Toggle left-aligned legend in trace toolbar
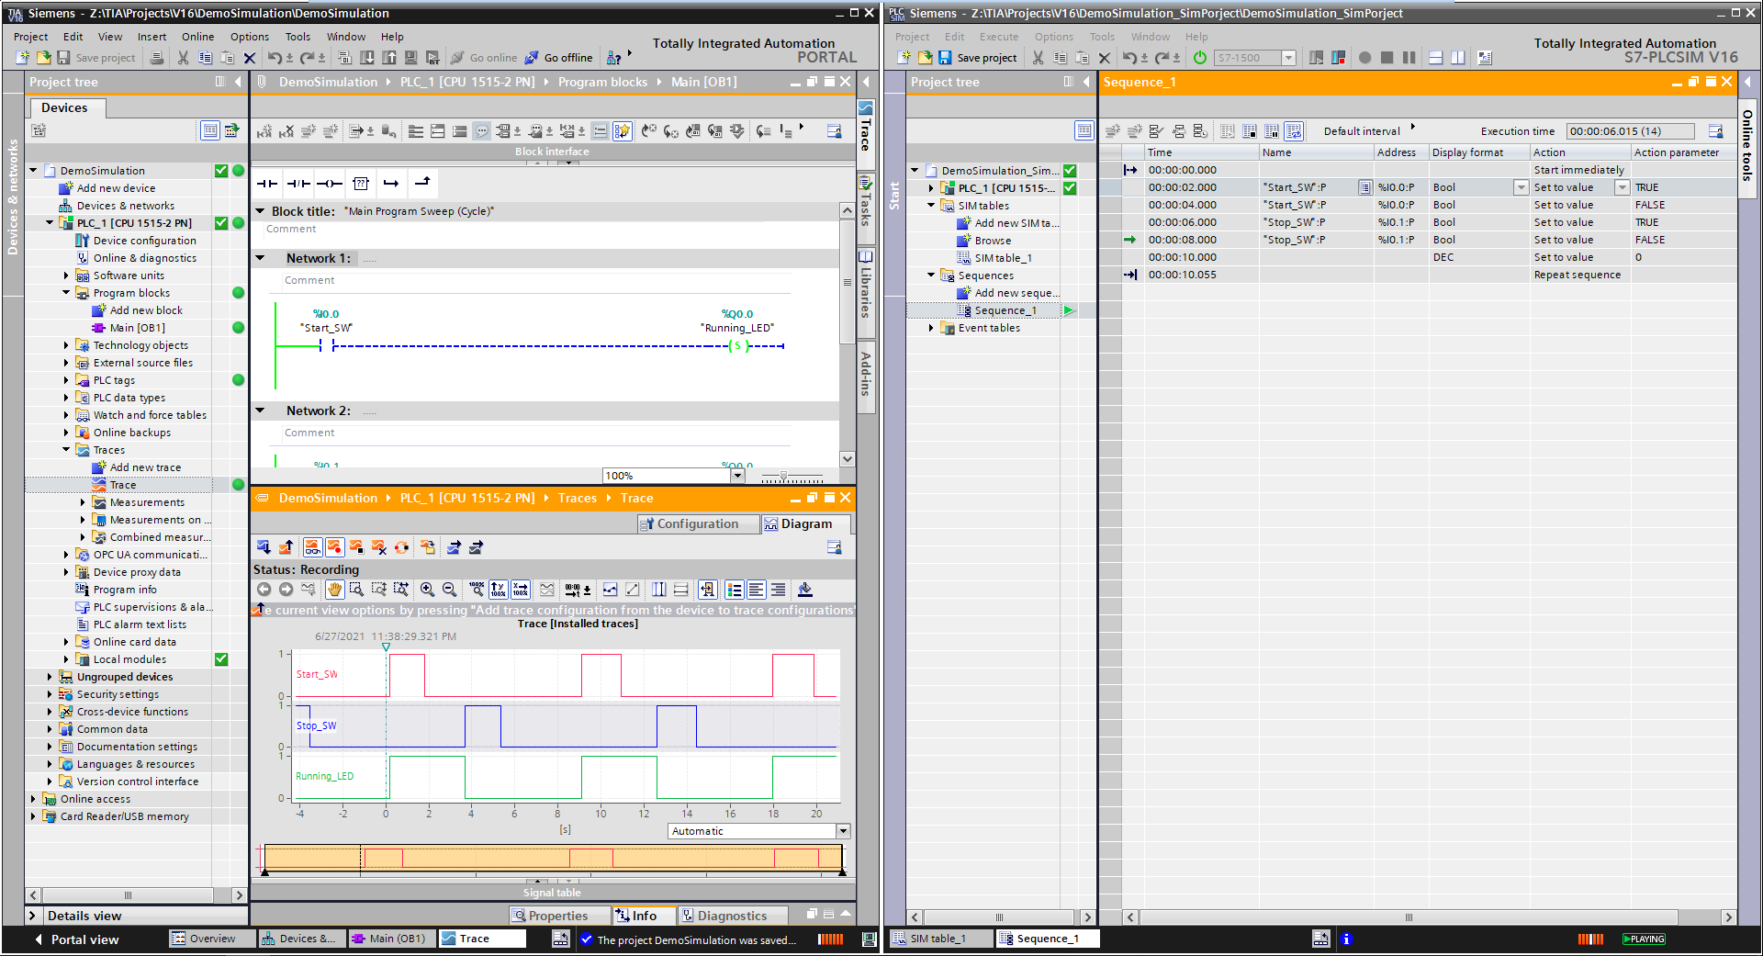 tap(756, 590)
